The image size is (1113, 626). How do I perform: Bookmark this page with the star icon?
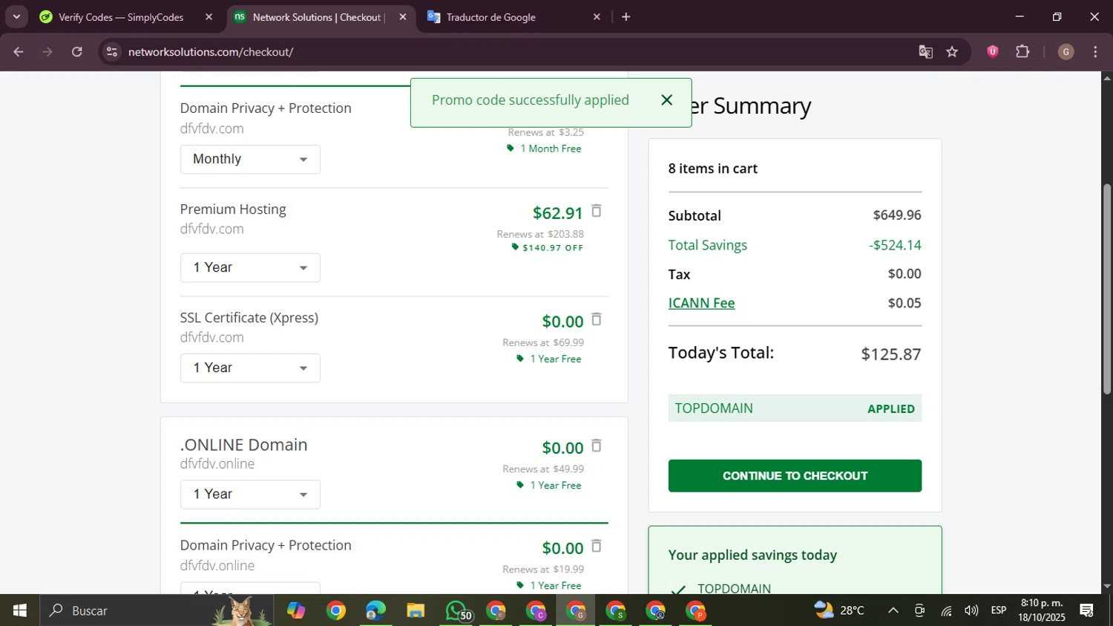(952, 52)
